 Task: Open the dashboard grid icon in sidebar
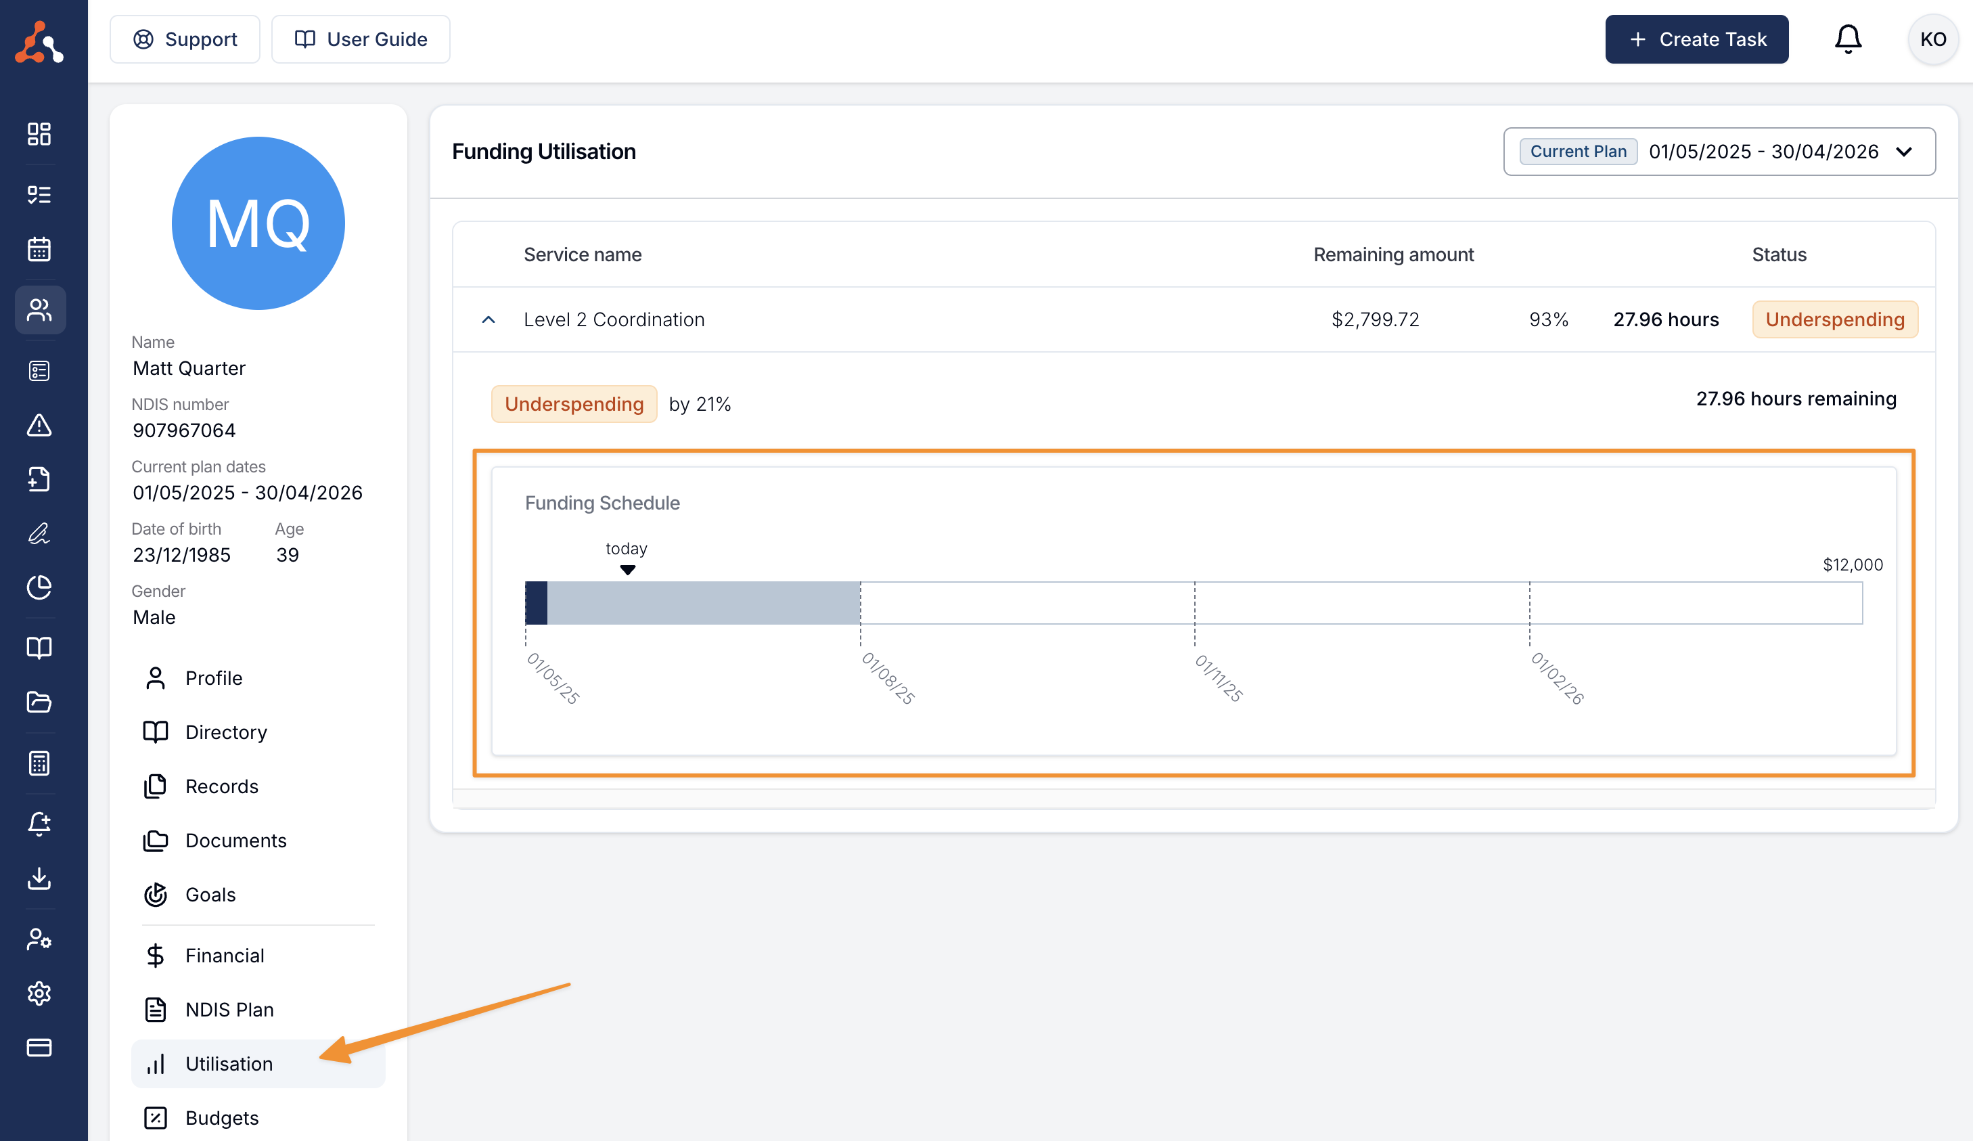click(x=39, y=134)
